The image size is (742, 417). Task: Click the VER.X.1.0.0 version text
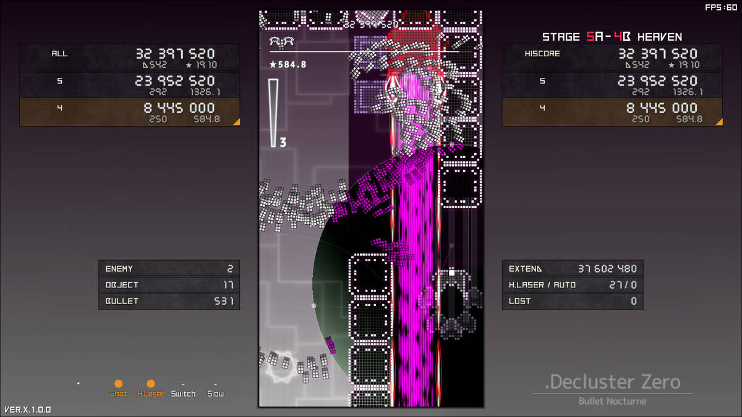coord(28,410)
